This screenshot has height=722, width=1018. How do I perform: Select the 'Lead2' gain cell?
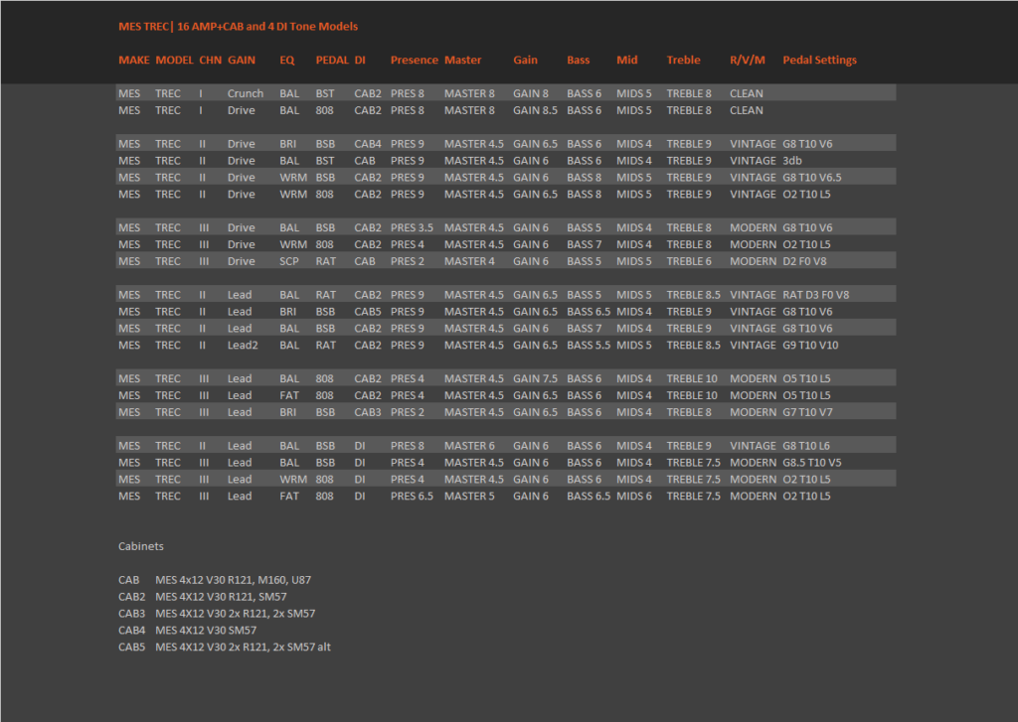pyautogui.click(x=243, y=345)
